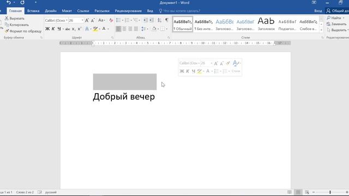Clear all formatting icon in ribbon
This screenshot has height=196, width=349.
(111, 20)
